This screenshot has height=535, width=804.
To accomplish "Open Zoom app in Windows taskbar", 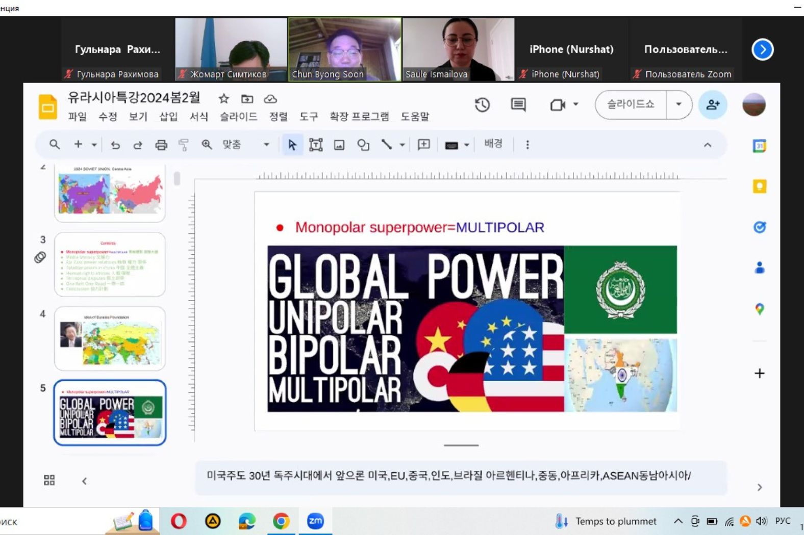I will click(315, 521).
